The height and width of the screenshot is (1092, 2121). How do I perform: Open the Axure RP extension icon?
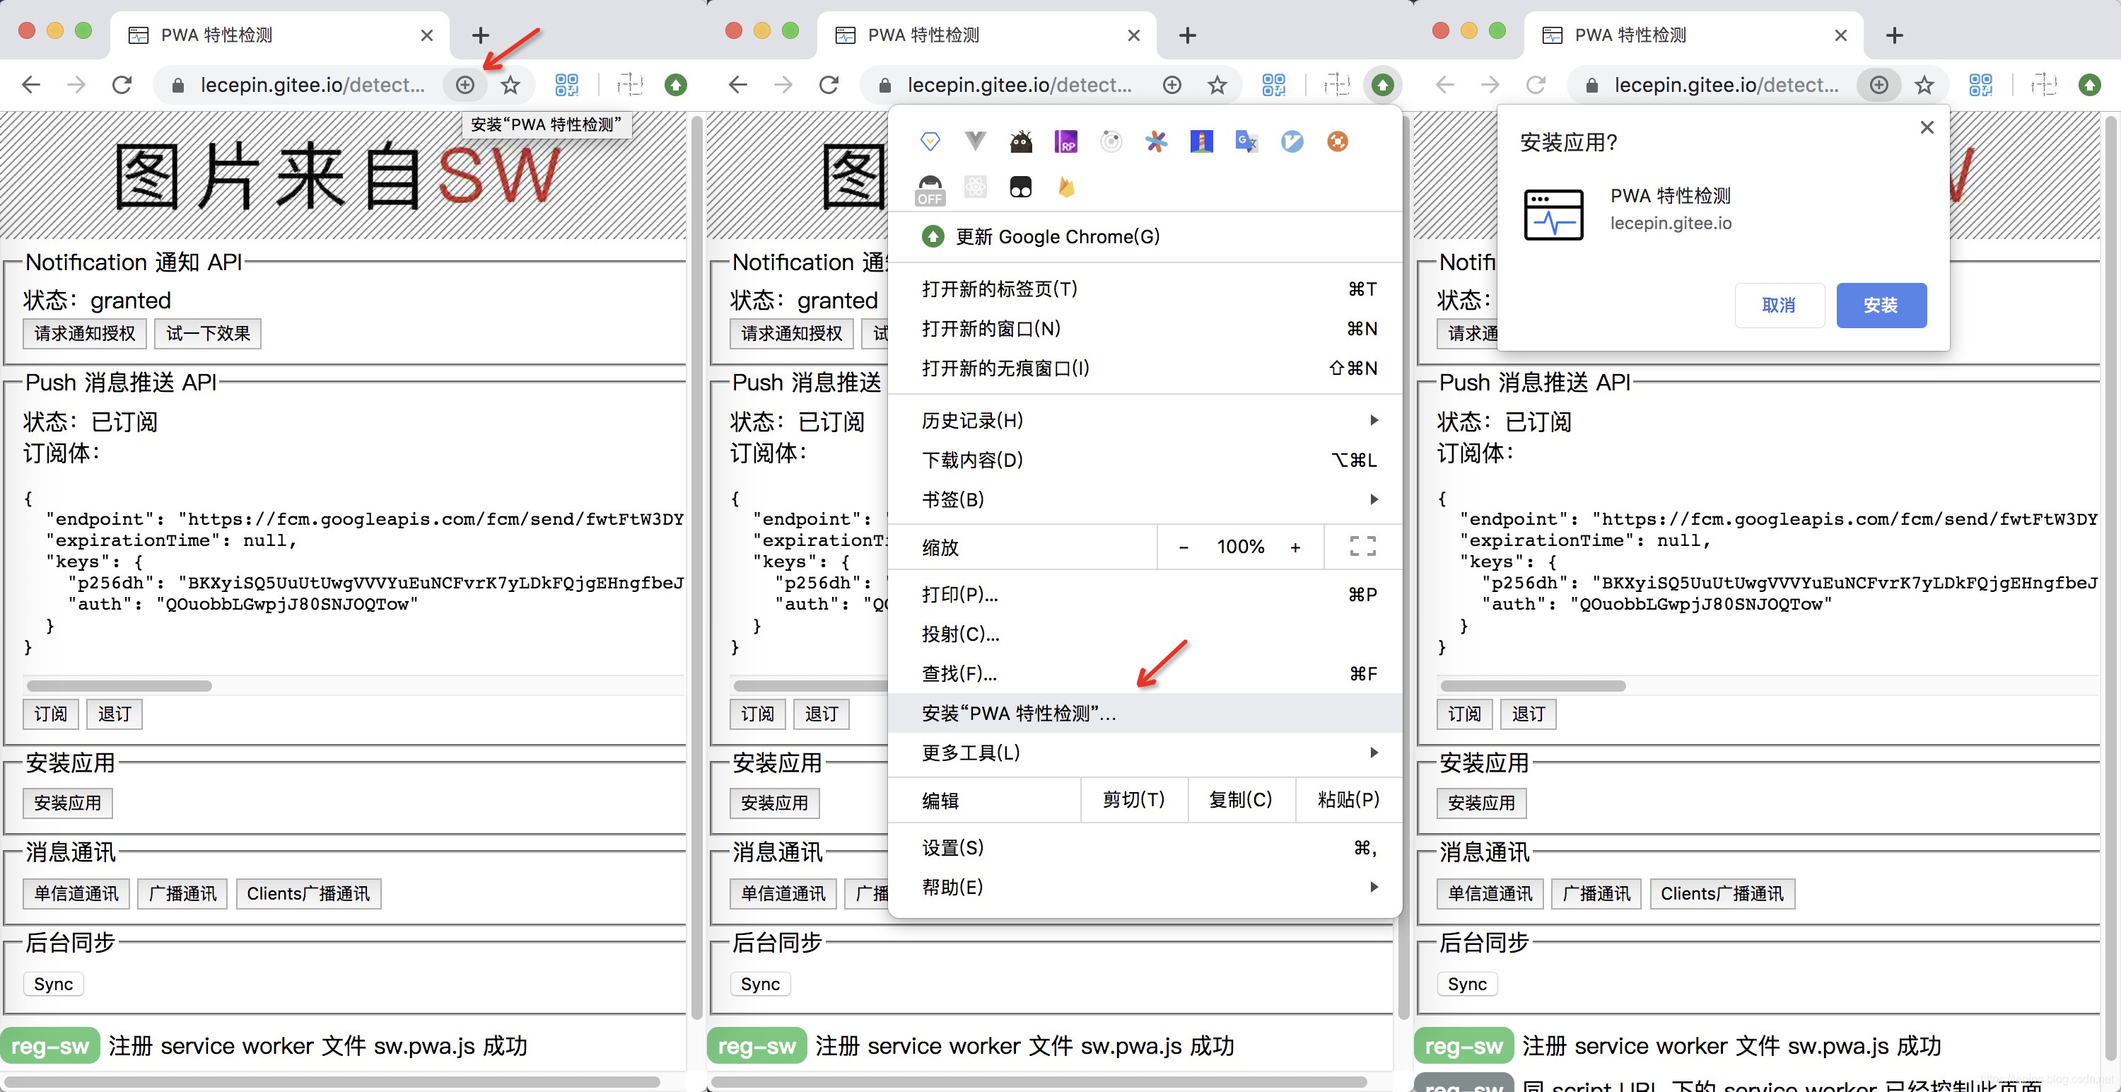[1065, 141]
